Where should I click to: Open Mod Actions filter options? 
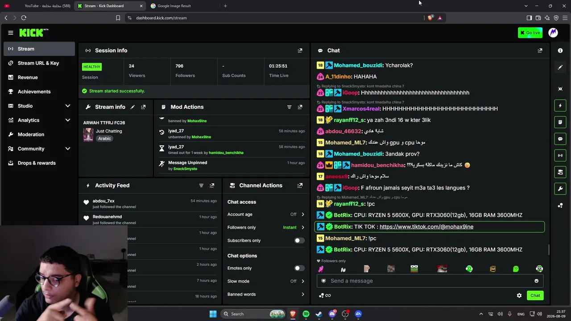click(289, 107)
